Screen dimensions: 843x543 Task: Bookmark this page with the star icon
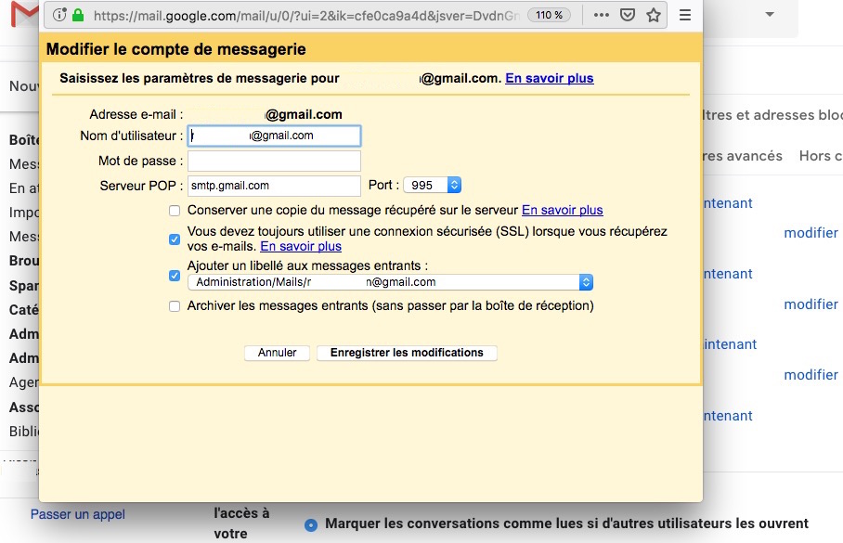pos(654,15)
